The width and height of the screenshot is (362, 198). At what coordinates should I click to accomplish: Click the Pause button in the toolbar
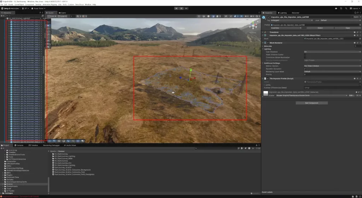(181, 8)
